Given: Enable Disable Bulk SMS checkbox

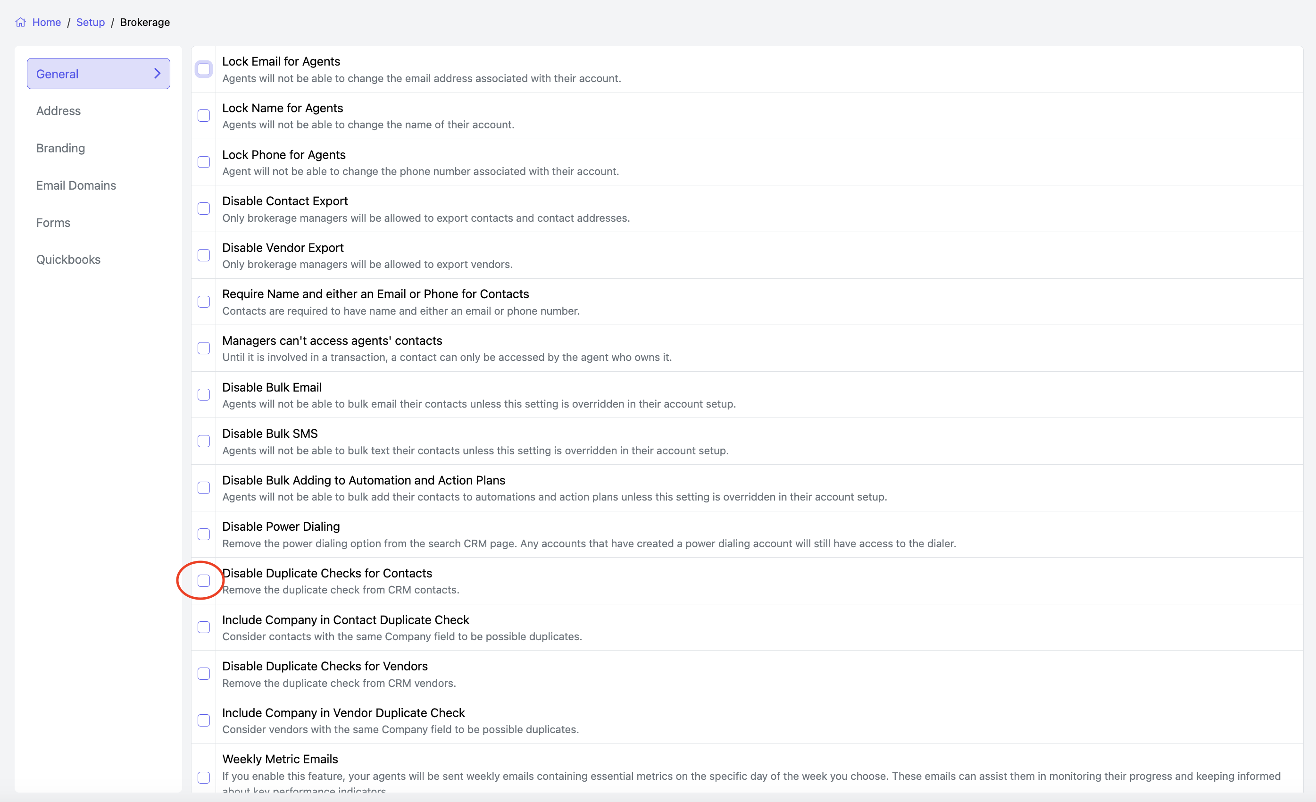Looking at the screenshot, I should coord(203,442).
